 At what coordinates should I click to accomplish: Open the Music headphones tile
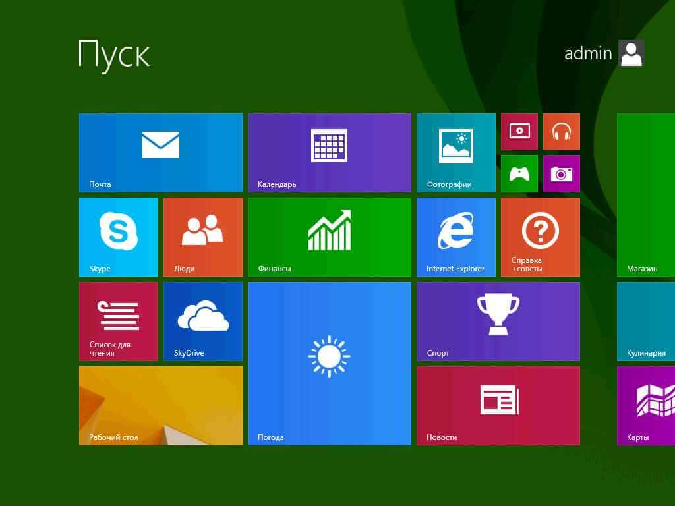click(x=561, y=132)
